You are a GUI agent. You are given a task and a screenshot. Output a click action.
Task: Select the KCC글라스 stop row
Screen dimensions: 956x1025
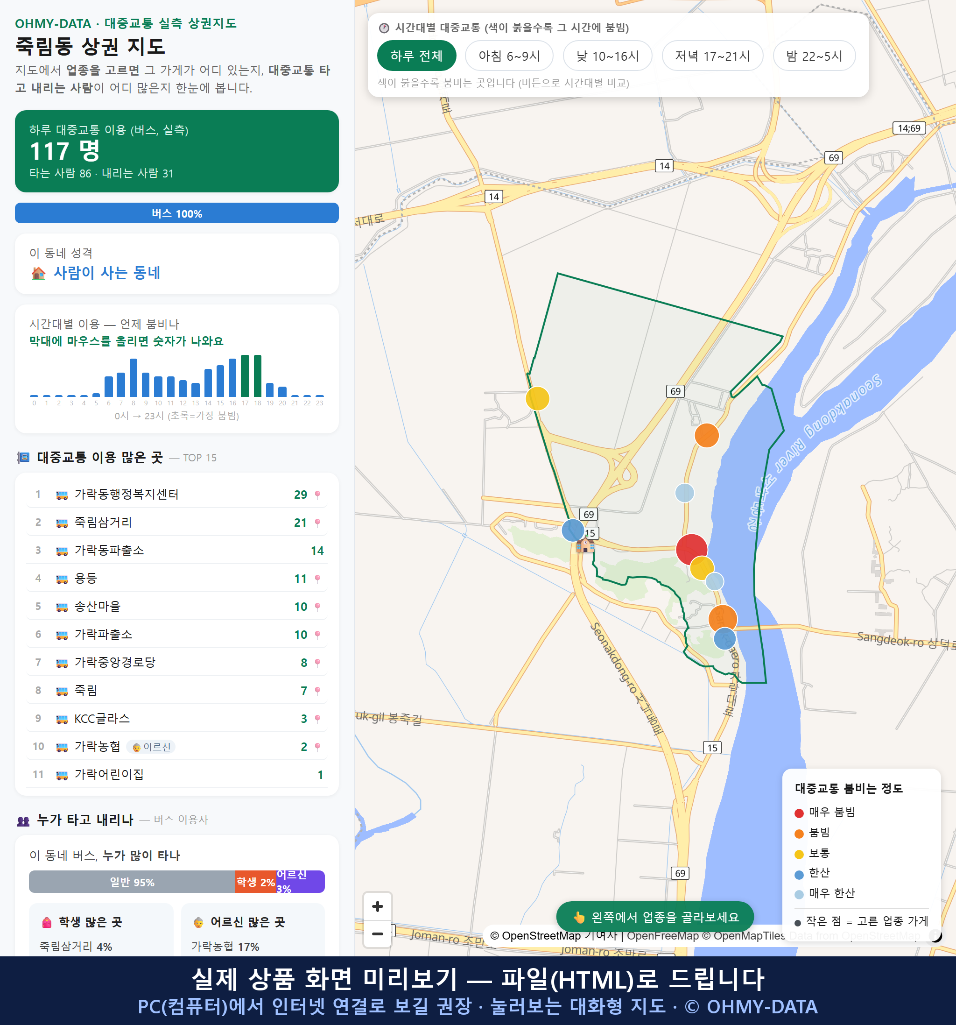[177, 718]
